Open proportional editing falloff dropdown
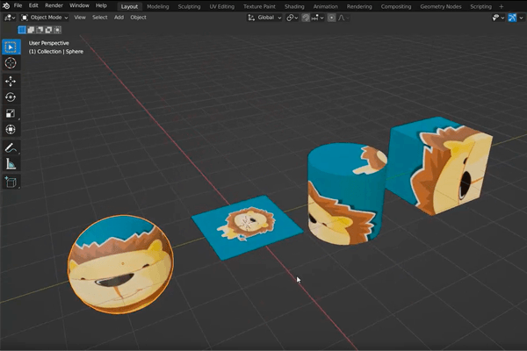The width and height of the screenshot is (527, 351). pyautogui.click(x=343, y=18)
